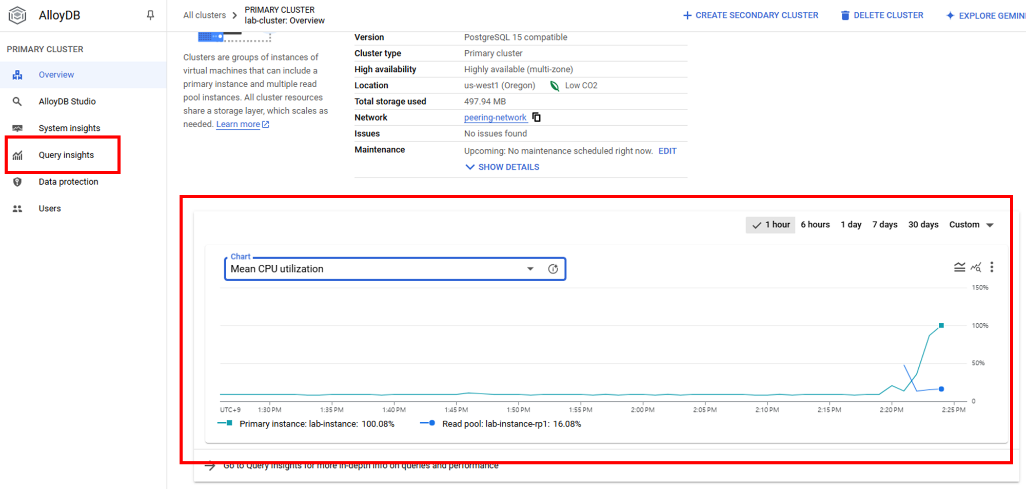Open Data protection from sidebar

(x=68, y=182)
